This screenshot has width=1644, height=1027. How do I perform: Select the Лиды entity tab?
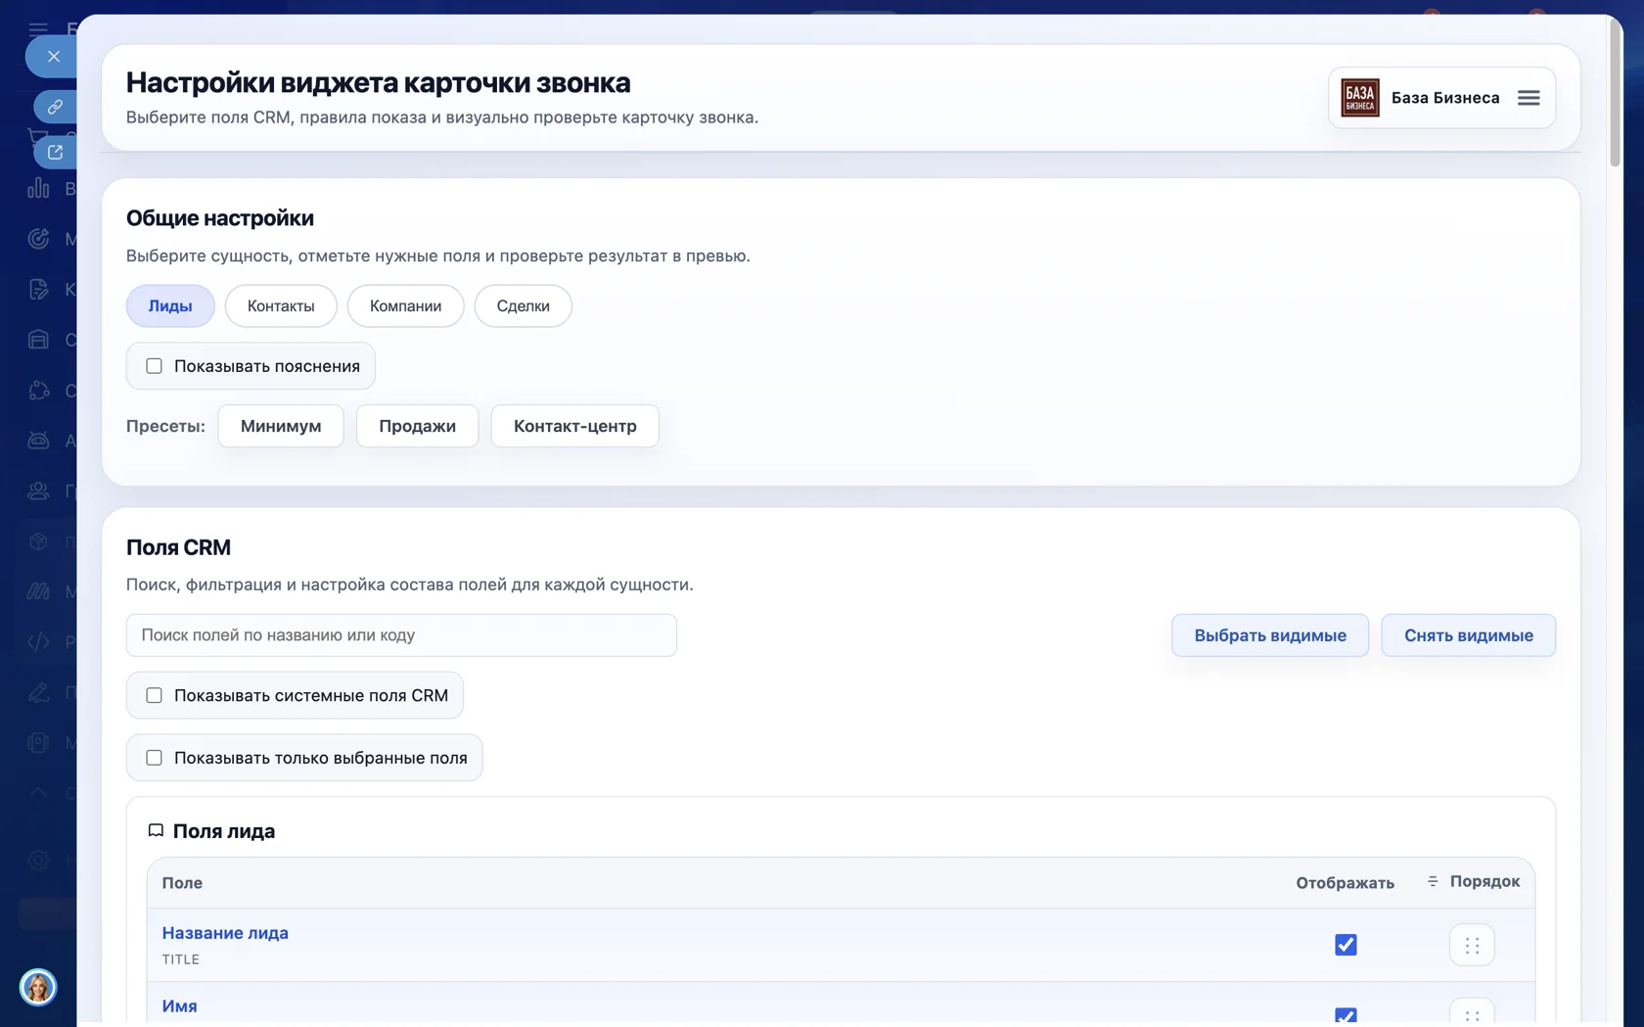pos(170,305)
